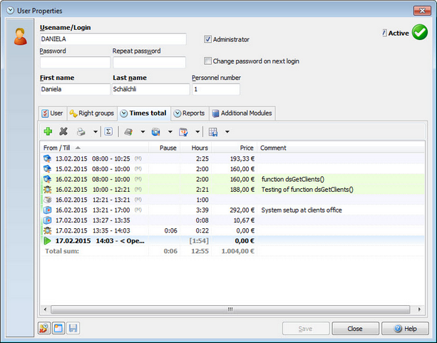Click the First name field

pyautogui.click(x=75, y=89)
